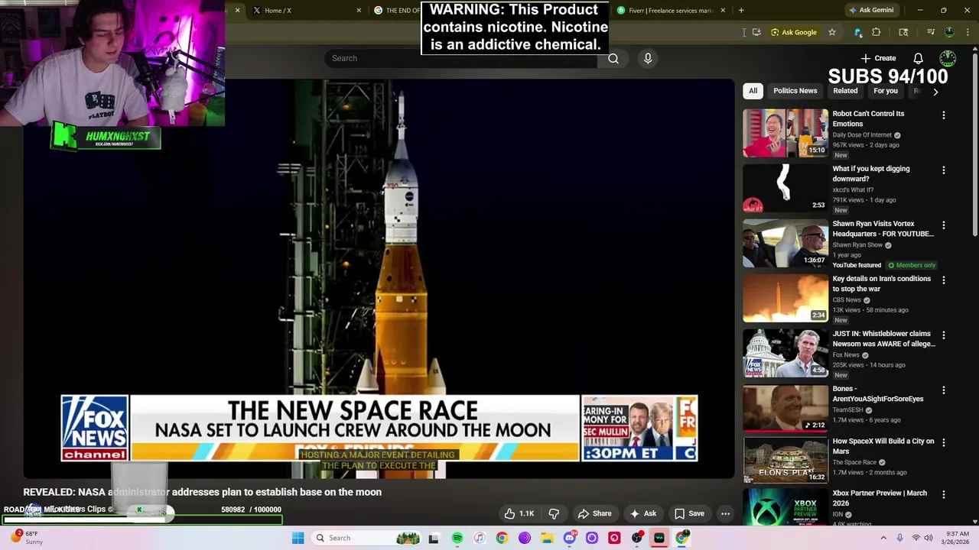Click the YouTube search input field
This screenshot has height=550, width=979.
click(x=461, y=58)
